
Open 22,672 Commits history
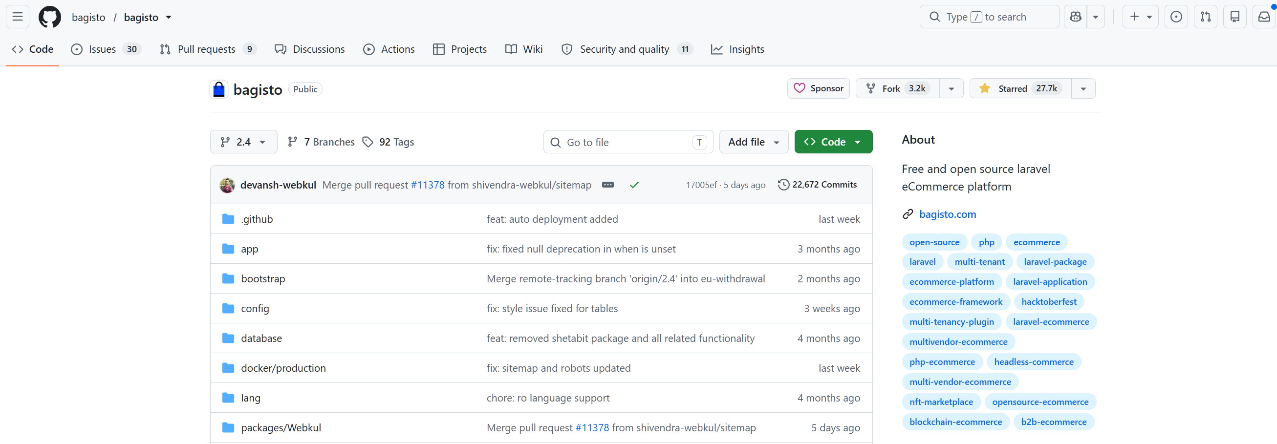[818, 185]
